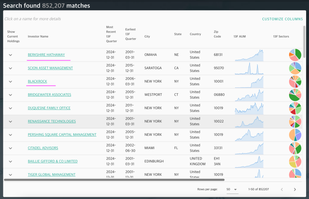Click the WESTPORT city cell
Screen dimensions: 309x199
(x=153, y=95)
